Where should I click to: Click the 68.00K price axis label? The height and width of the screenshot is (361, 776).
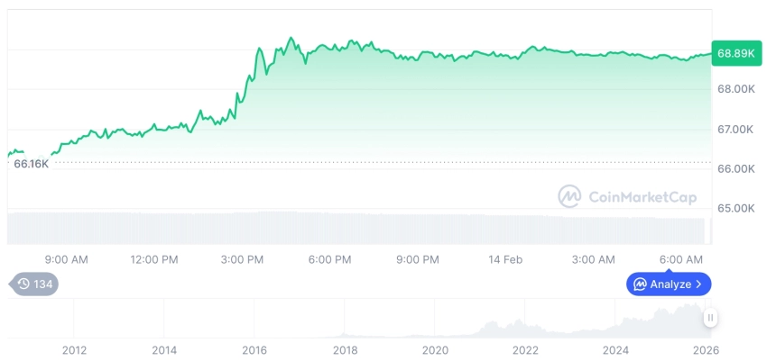(x=736, y=89)
